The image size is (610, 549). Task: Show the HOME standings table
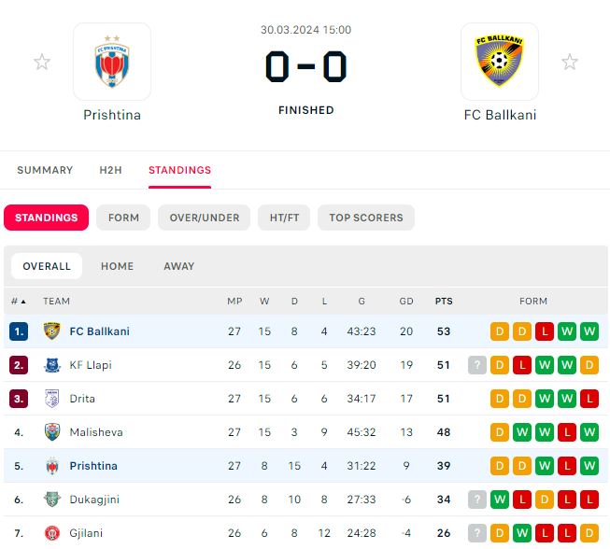pos(117,266)
